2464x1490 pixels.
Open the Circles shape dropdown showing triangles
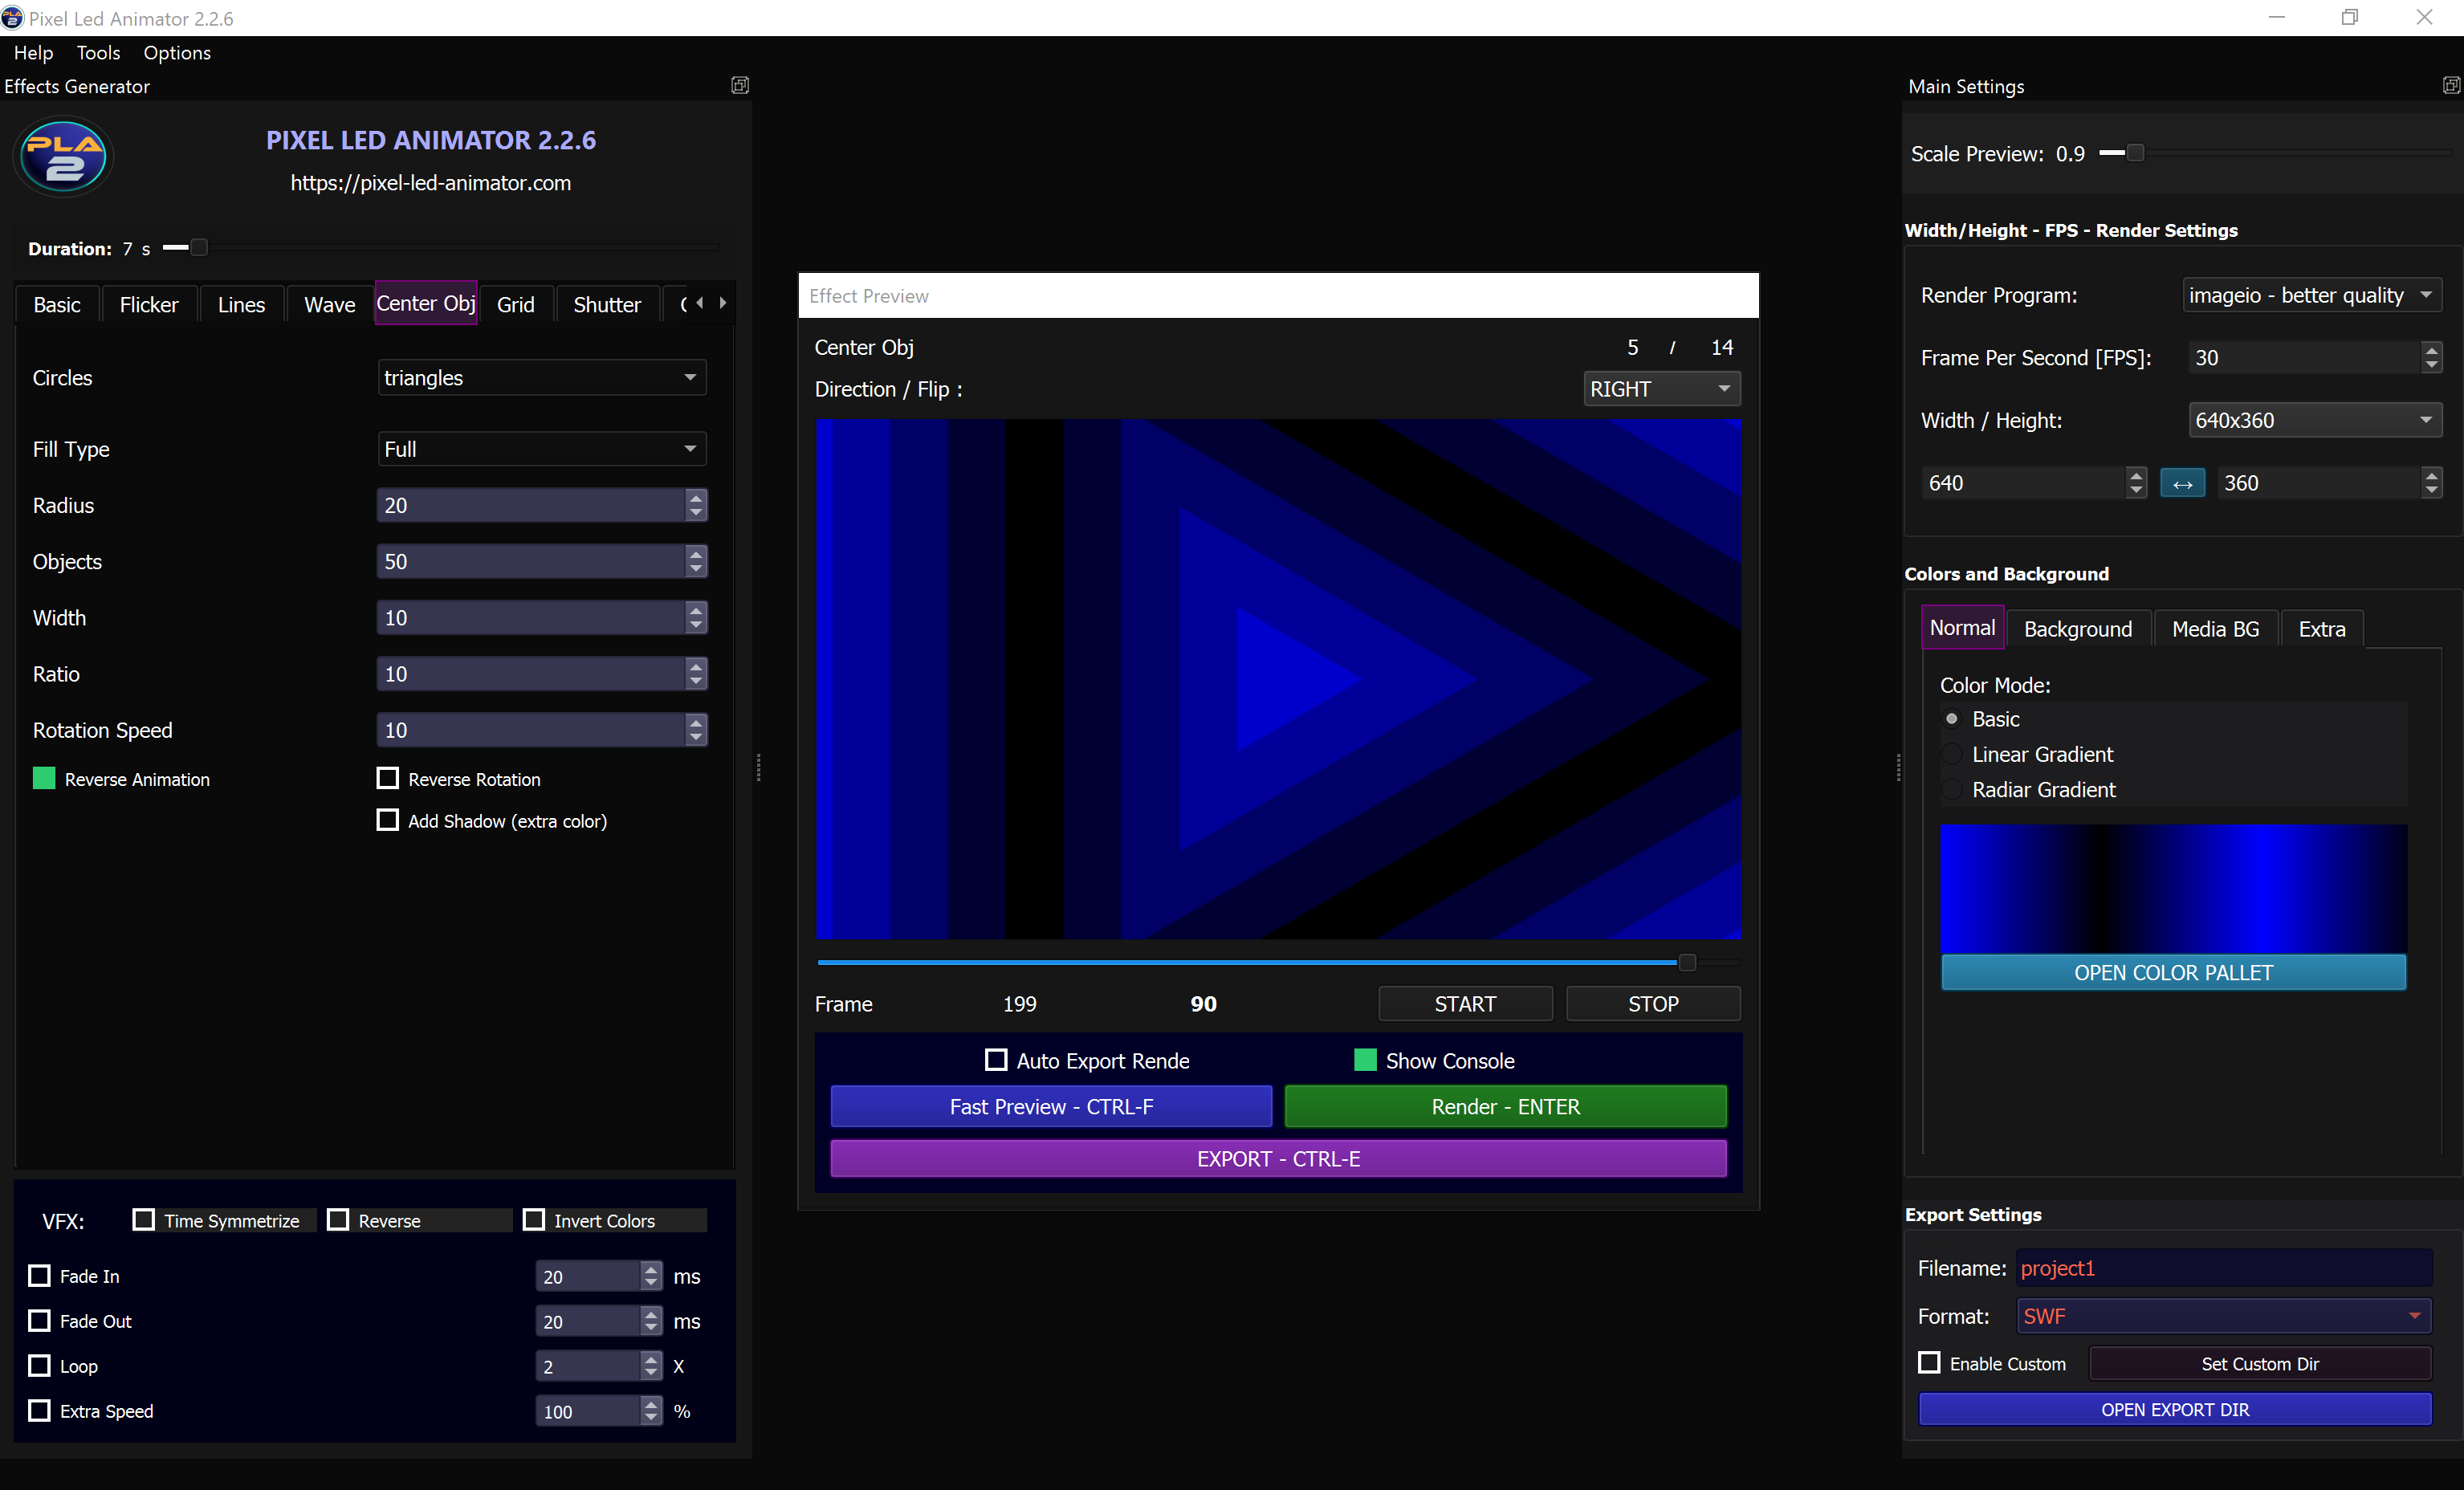click(541, 377)
